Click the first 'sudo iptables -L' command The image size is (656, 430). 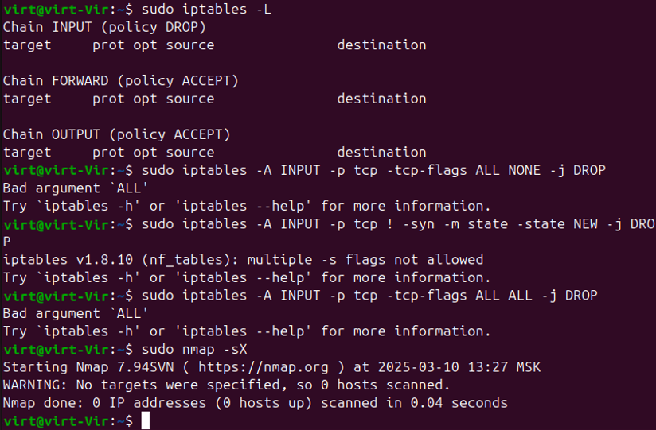(207, 10)
